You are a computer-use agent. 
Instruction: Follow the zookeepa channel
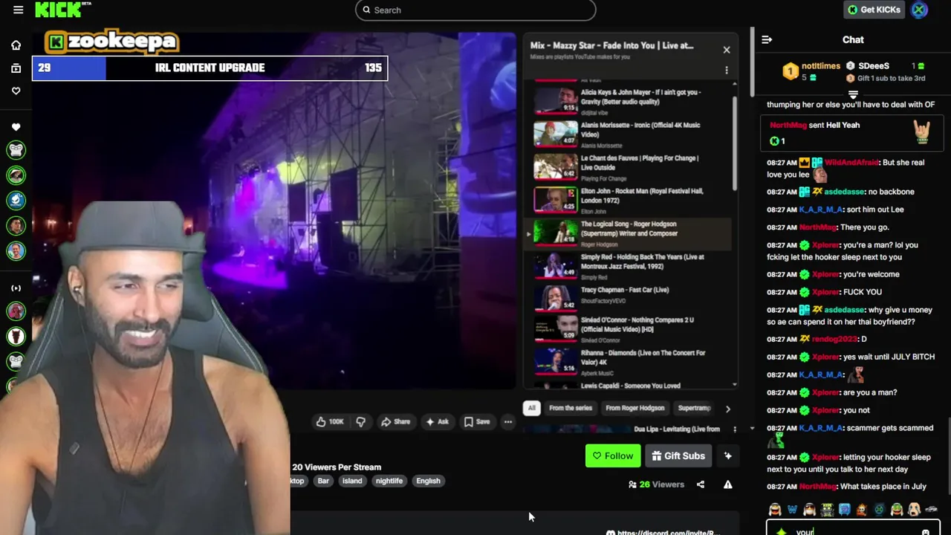(613, 455)
